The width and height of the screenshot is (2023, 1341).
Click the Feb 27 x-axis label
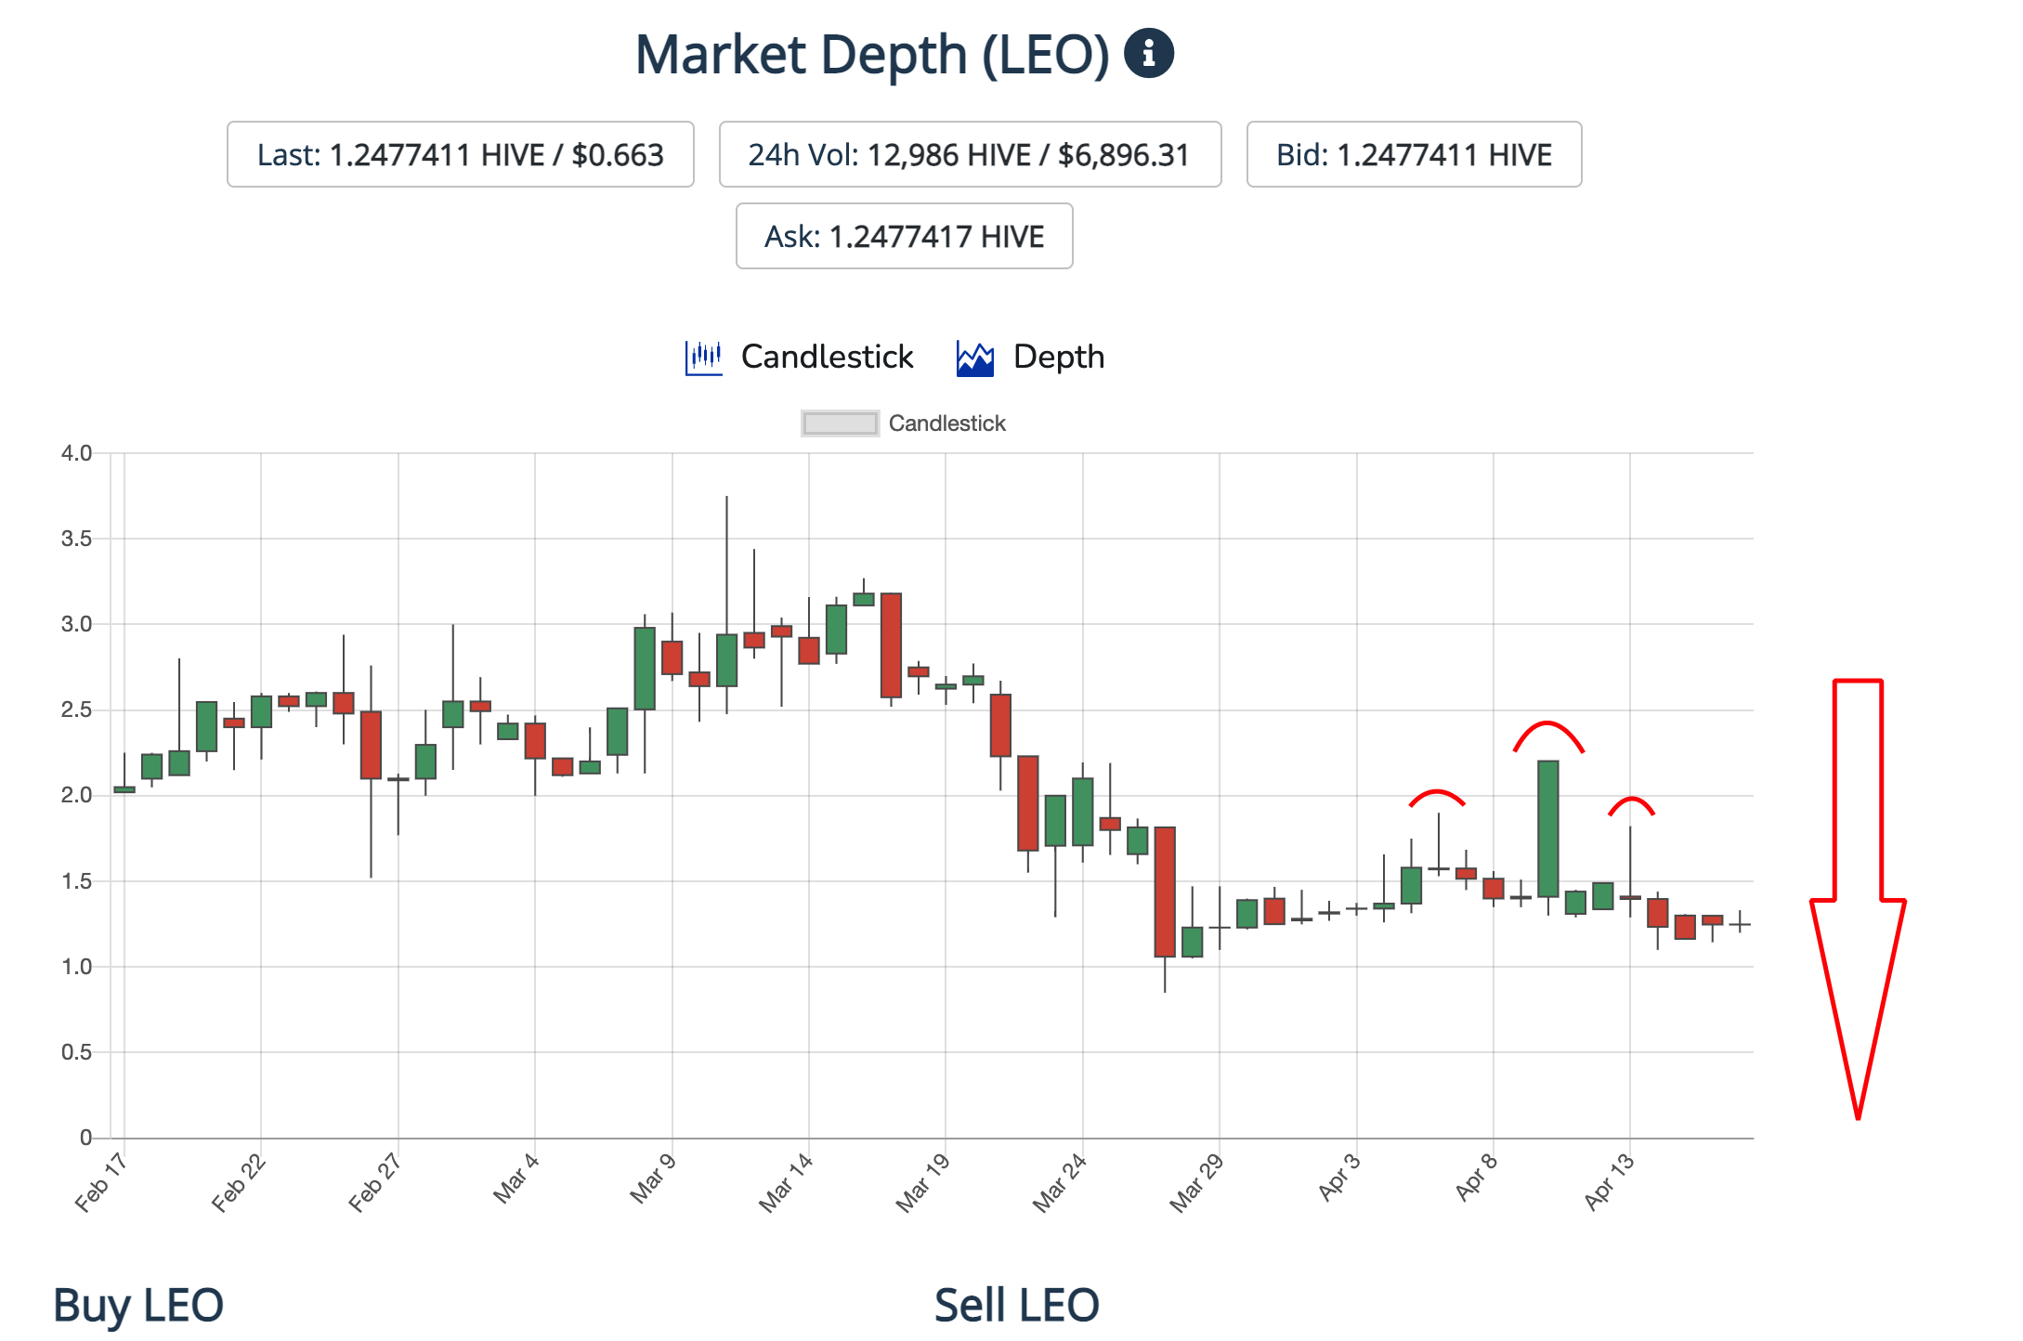coord(374,1182)
